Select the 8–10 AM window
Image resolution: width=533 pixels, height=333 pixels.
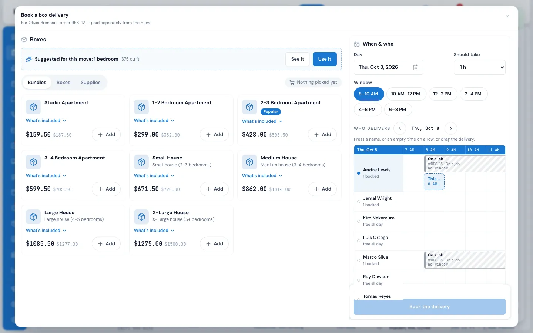click(x=368, y=94)
